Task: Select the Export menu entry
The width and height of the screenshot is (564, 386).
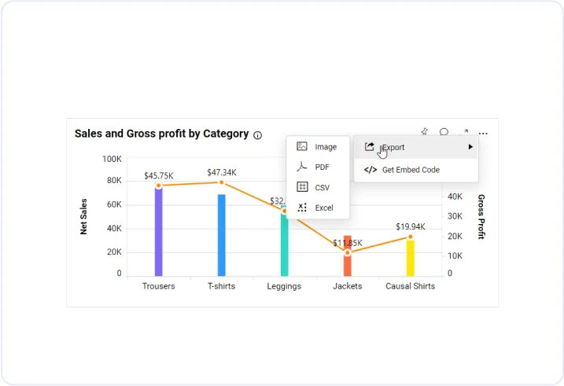Action: 416,147
